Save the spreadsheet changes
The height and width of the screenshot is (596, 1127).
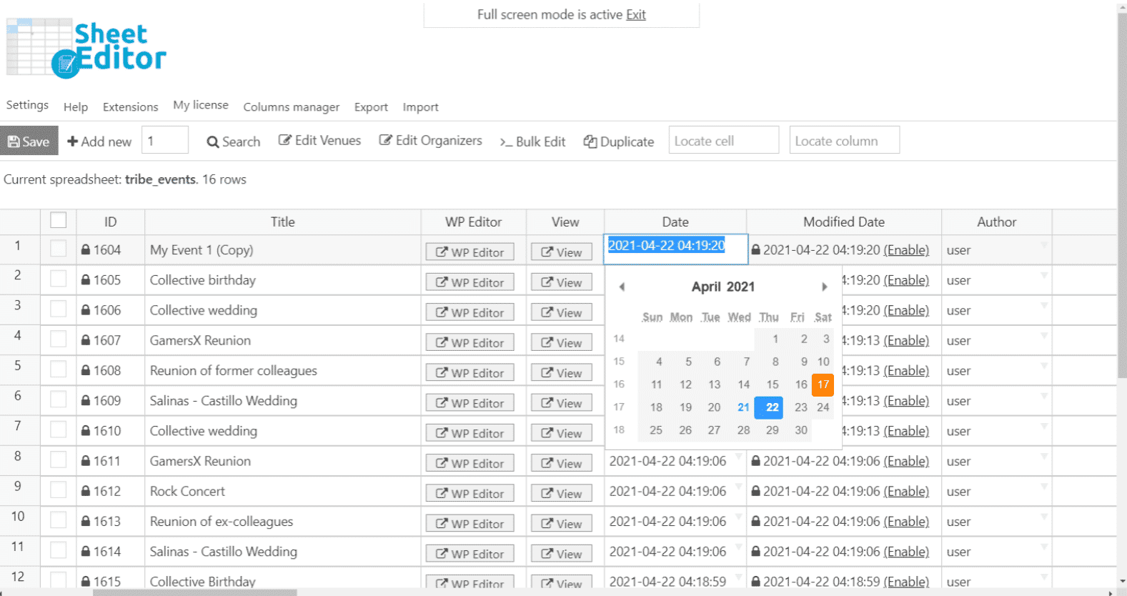[29, 141]
